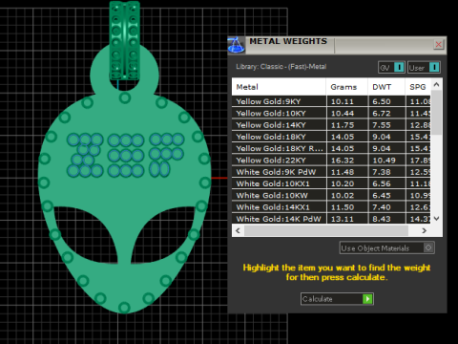The image size is (458, 344).
Task: Click the 7.55 DWT value
Action: tap(382, 125)
